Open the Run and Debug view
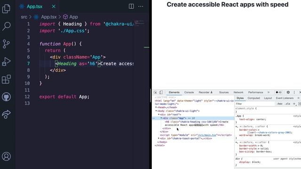Screen dimensions: 301x169 click(6, 61)
